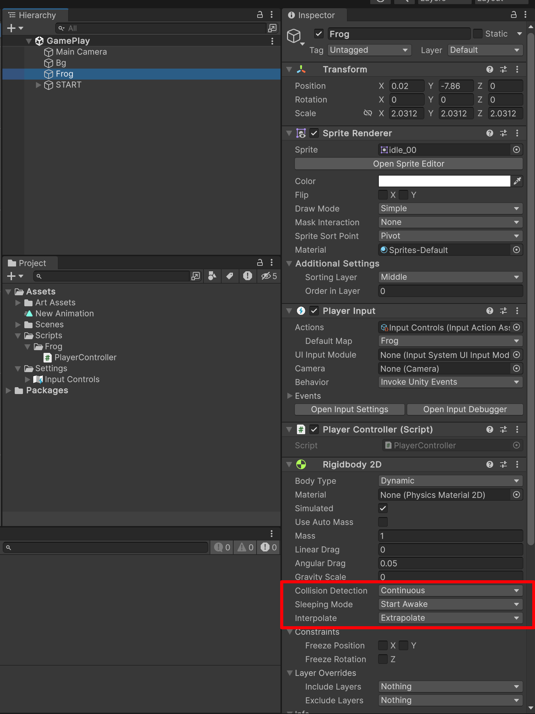Click the Open Sprite Editor button

(409, 164)
